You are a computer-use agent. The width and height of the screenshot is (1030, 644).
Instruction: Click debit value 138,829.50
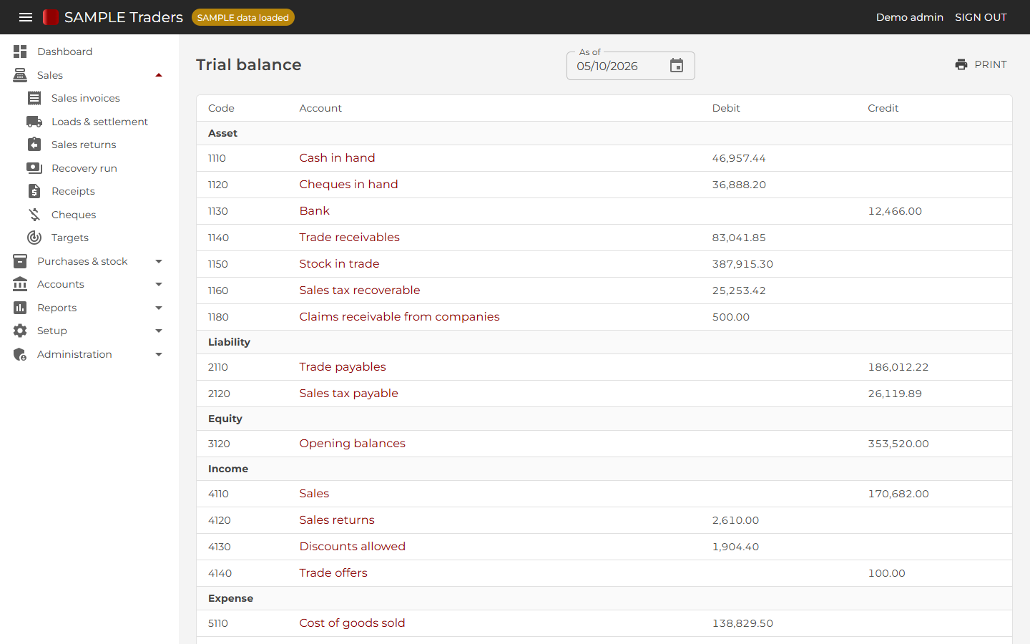pos(742,623)
